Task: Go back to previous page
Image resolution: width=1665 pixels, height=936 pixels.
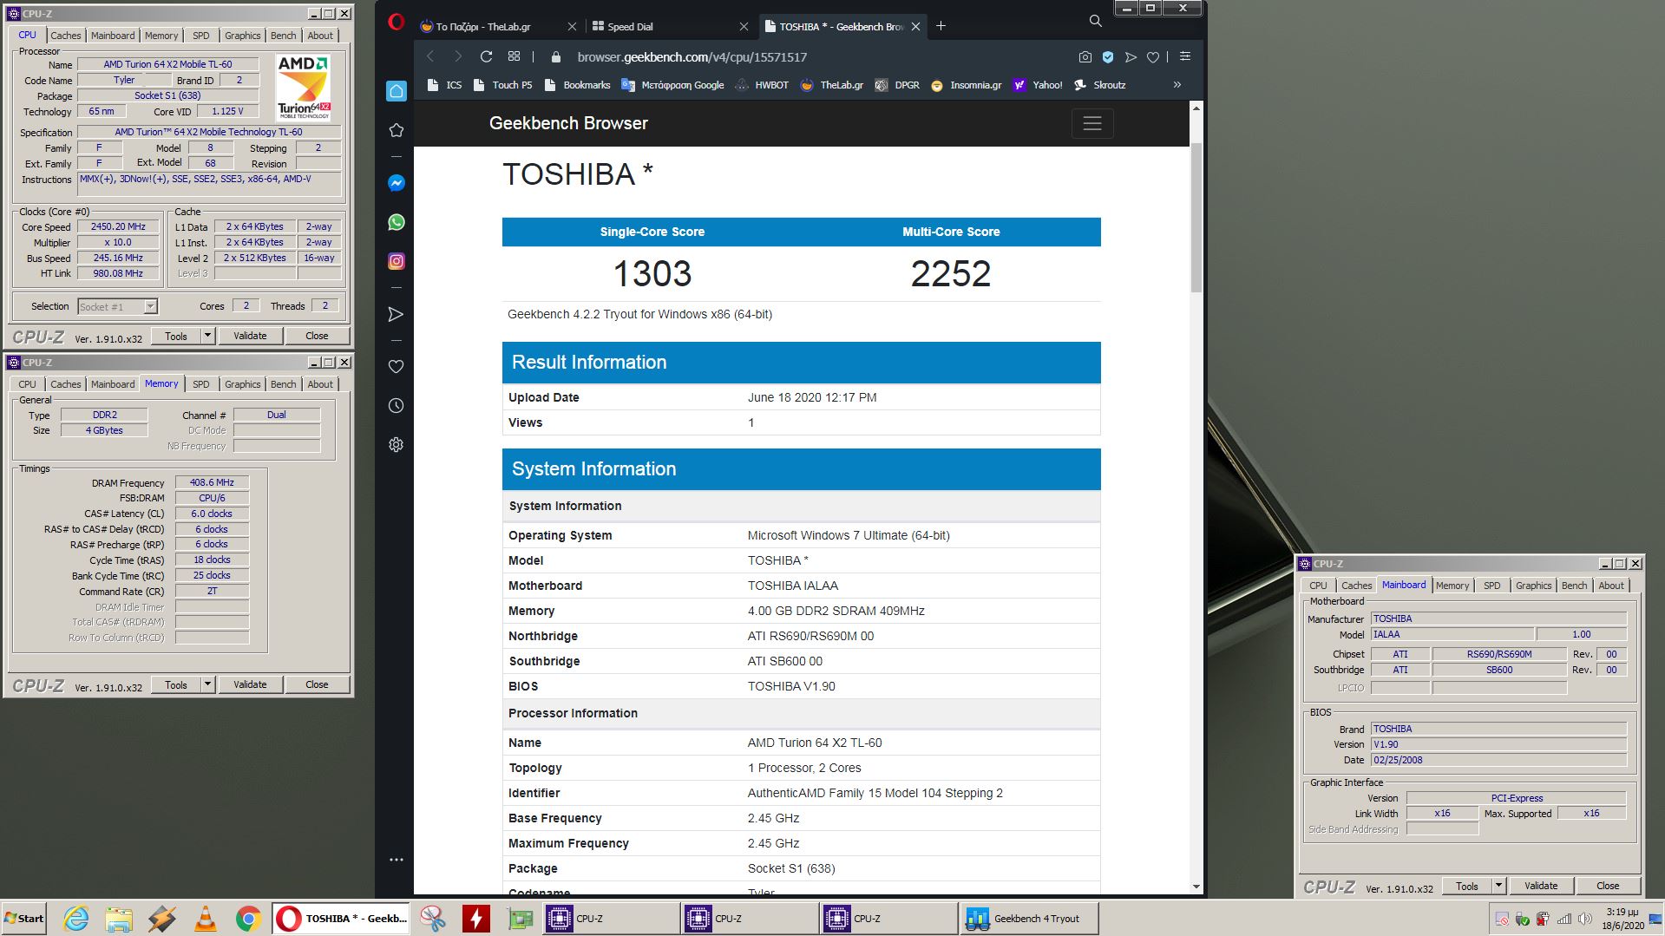Action: (430, 56)
